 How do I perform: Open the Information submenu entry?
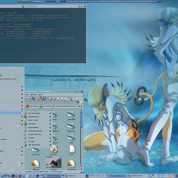[x=37, y=117]
